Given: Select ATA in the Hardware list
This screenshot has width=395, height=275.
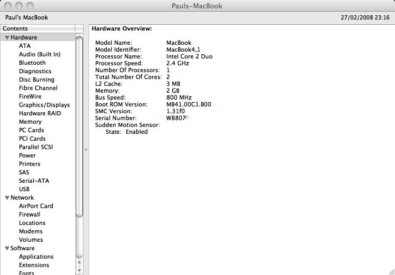Looking at the screenshot, I should tap(25, 46).
